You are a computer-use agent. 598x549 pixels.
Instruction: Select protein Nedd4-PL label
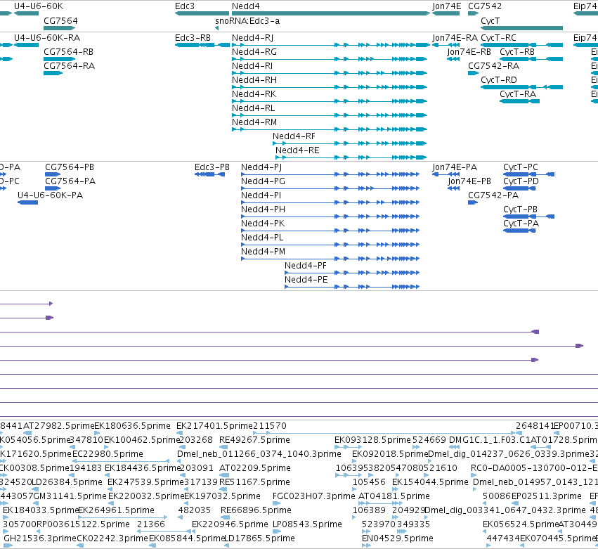pyautogui.click(x=262, y=238)
